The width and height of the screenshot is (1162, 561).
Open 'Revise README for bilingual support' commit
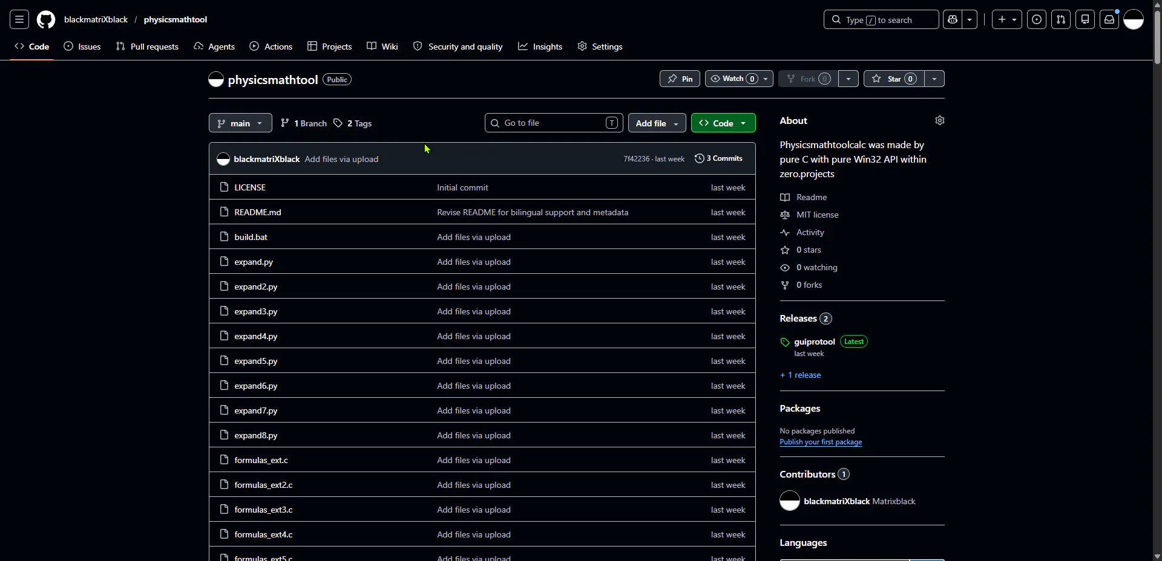(x=533, y=212)
